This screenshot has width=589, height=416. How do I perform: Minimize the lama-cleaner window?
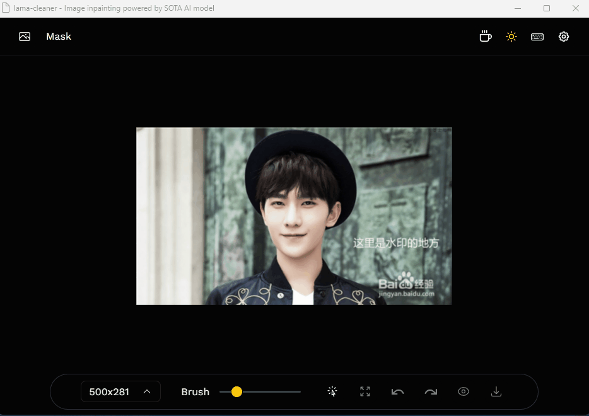click(x=518, y=8)
